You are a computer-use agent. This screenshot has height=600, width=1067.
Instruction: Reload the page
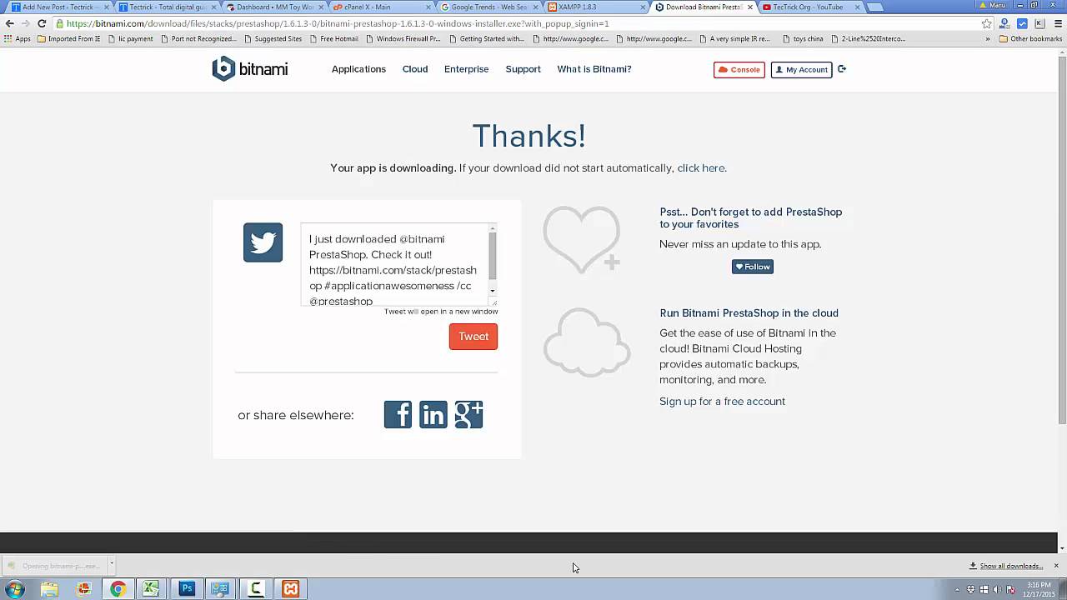point(42,23)
